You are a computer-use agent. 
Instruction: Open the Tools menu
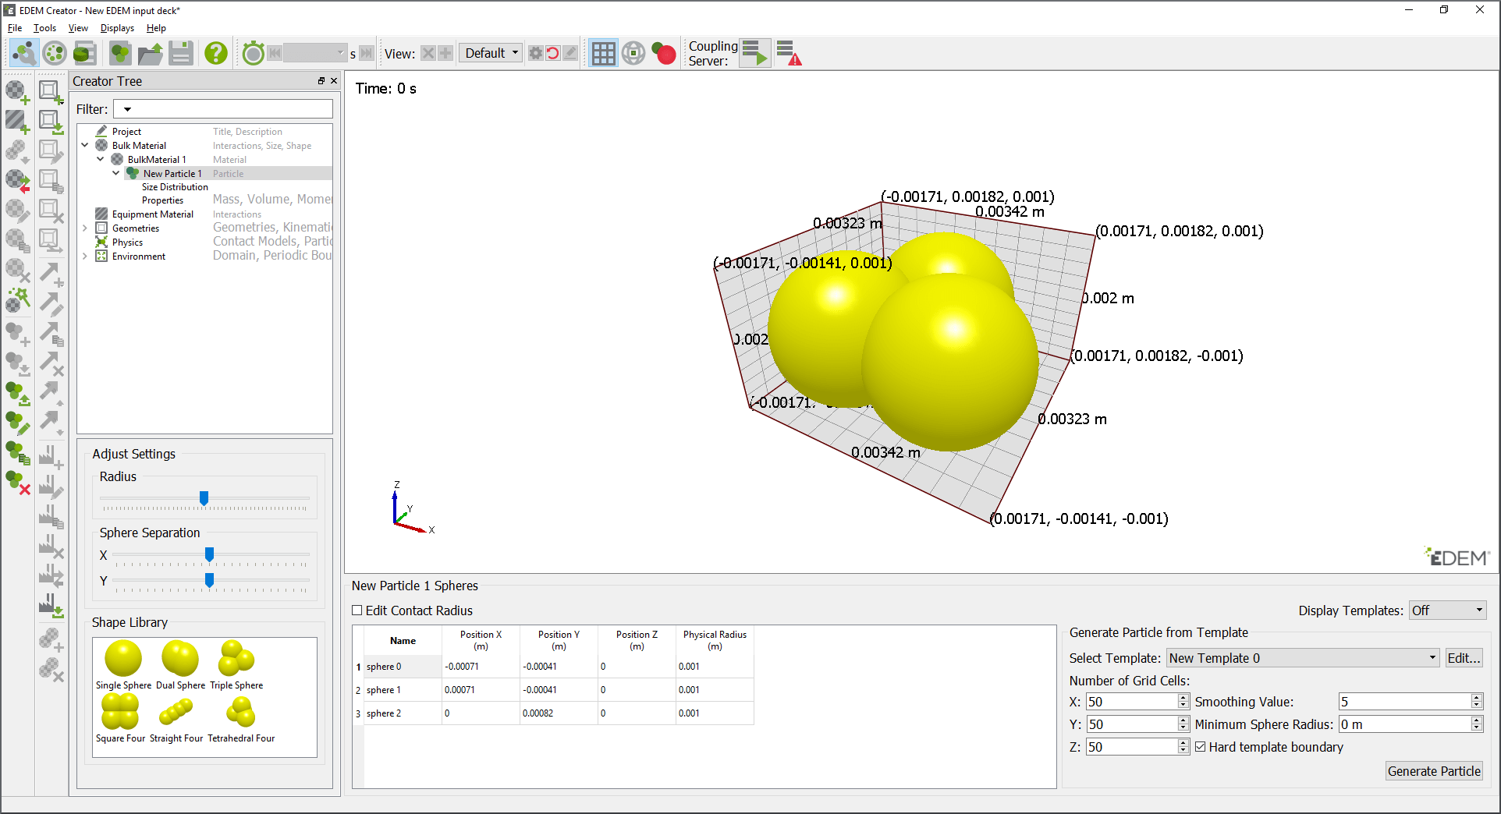(x=44, y=28)
